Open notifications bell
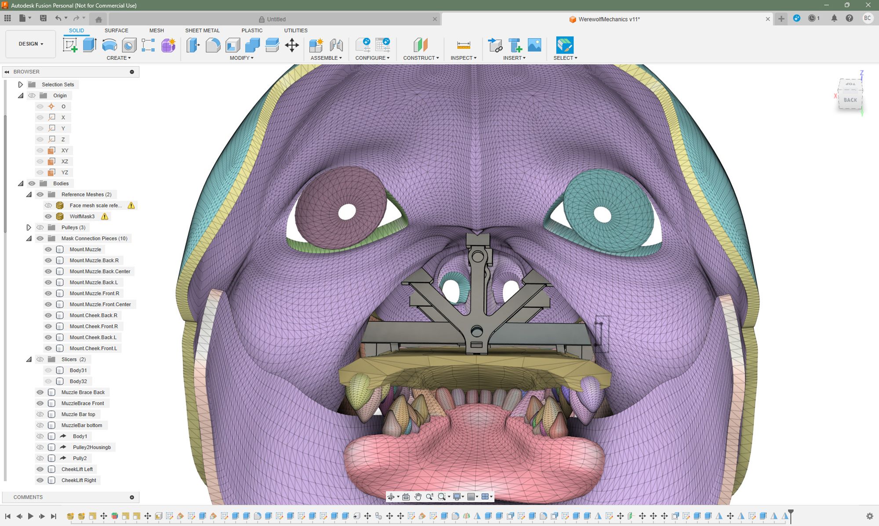This screenshot has height=526, width=879. pos(834,18)
